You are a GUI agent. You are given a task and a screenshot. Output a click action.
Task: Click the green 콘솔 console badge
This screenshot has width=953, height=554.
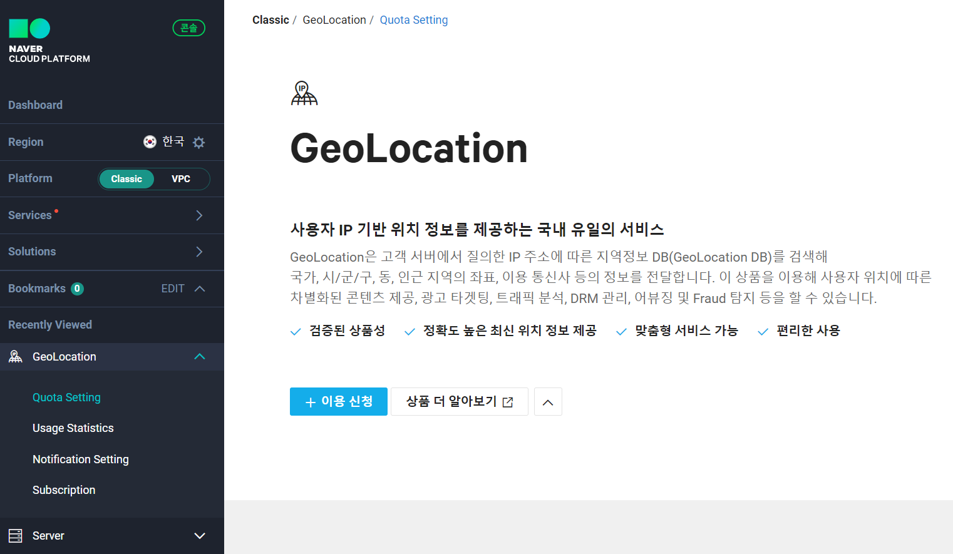tap(188, 28)
